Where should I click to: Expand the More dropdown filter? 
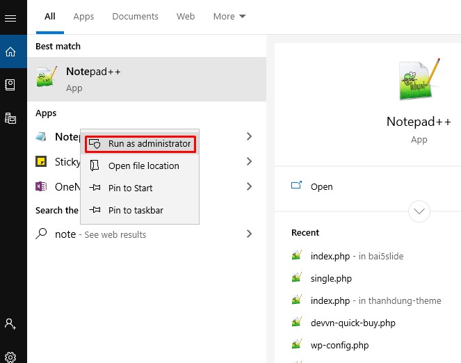point(229,16)
